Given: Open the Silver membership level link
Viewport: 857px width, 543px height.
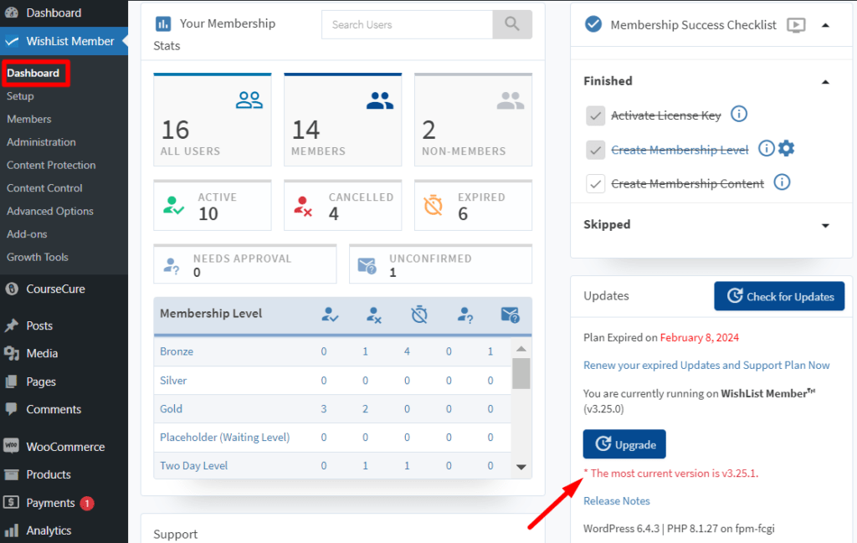Looking at the screenshot, I should coord(172,380).
